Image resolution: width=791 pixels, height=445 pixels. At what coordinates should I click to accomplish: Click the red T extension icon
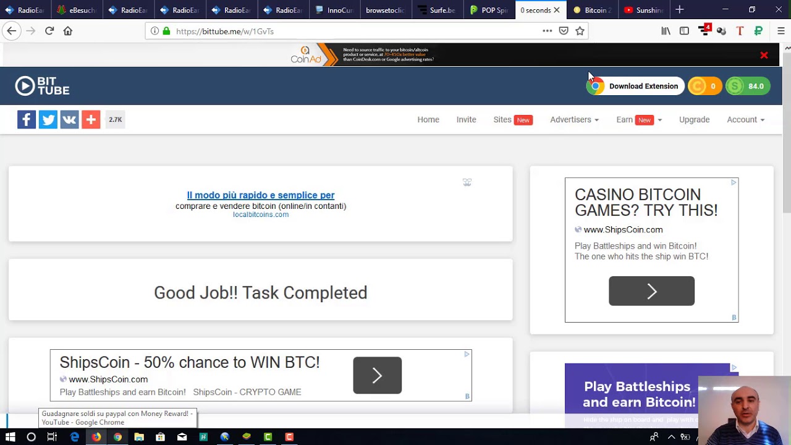pos(740,31)
